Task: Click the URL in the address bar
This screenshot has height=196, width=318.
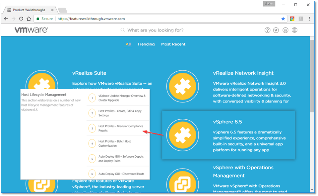Action: [x=91, y=19]
